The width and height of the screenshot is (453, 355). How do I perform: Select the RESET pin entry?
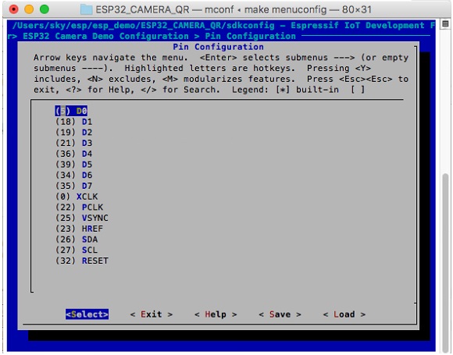click(82, 261)
